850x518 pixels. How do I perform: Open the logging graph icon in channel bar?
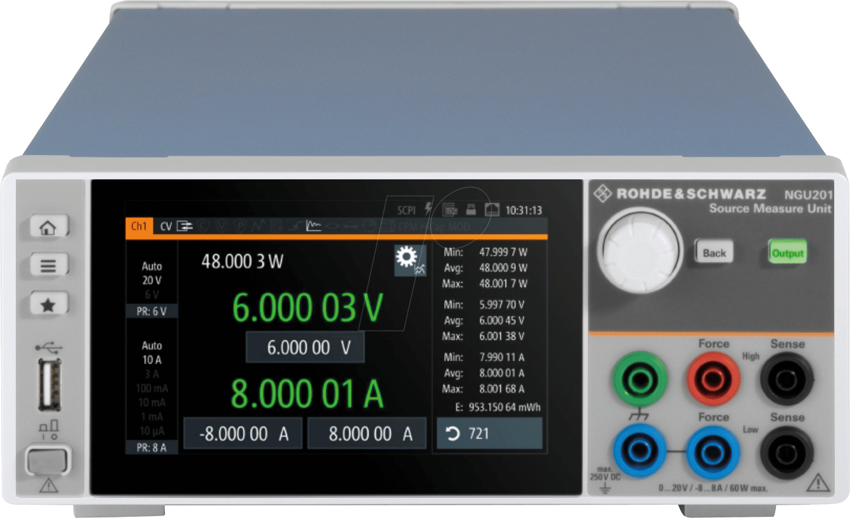[313, 227]
